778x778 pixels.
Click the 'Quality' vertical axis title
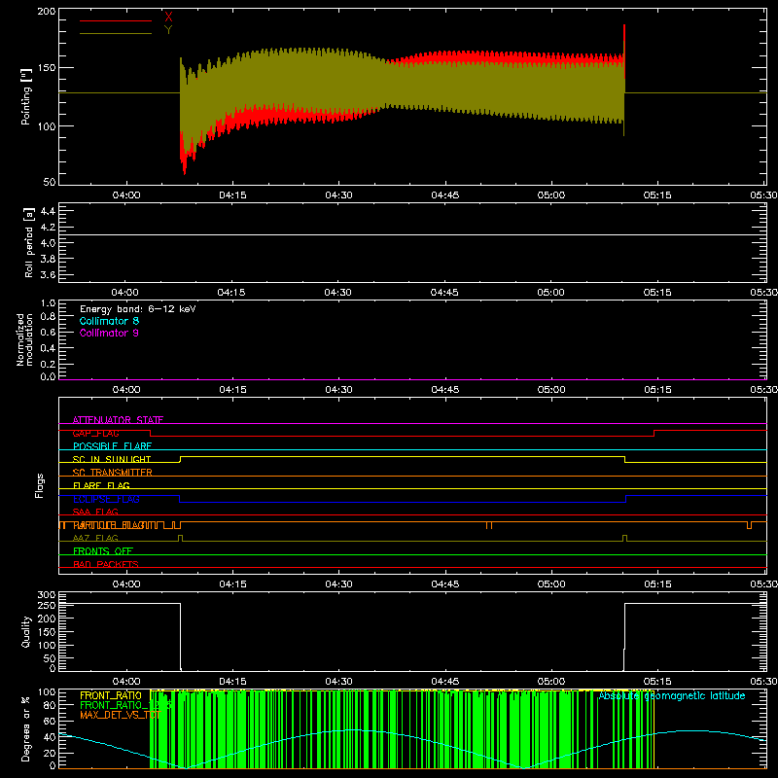[26, 631]
